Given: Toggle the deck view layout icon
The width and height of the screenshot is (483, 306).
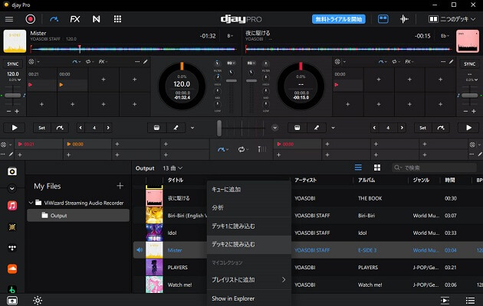Looking at the screenshot, I should [383, 19].
